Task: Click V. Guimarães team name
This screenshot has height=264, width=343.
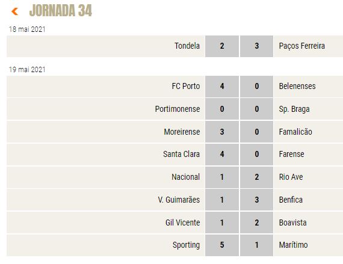Action: [x=179, y=200]
